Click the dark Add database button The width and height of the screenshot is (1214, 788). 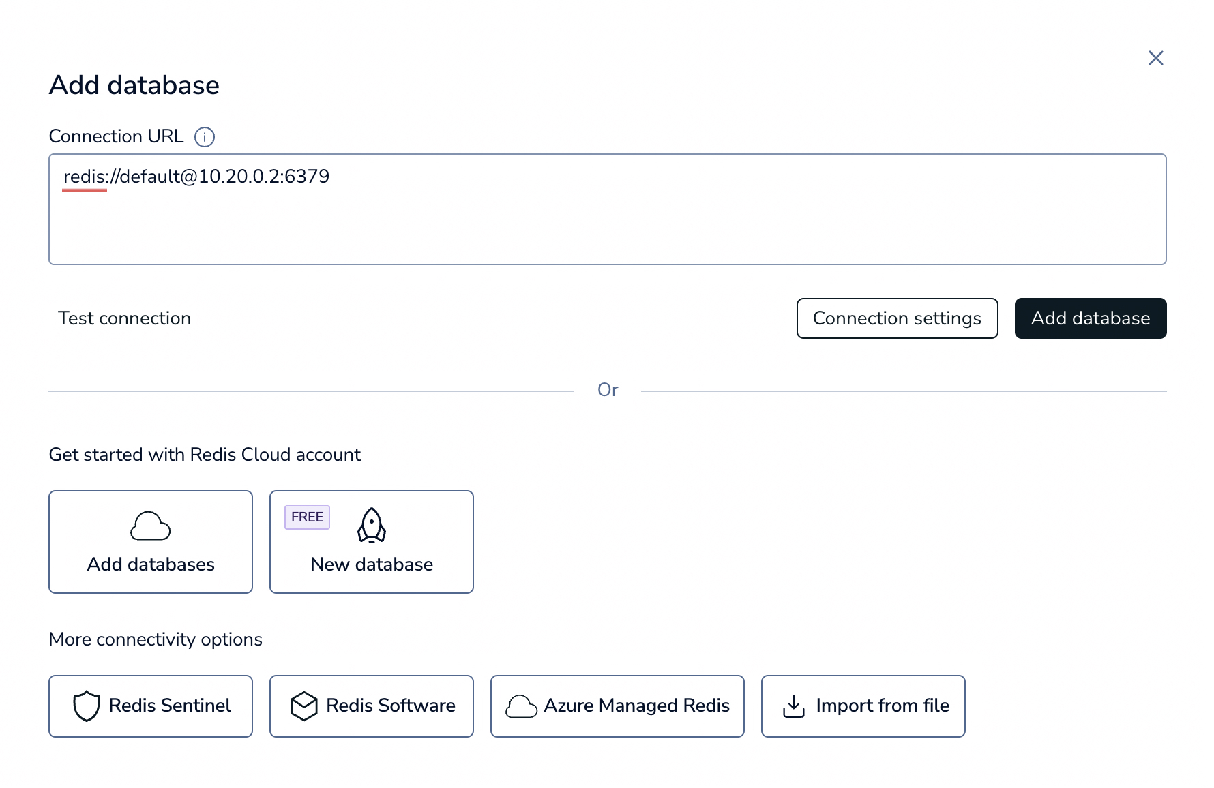[1091, 318]
